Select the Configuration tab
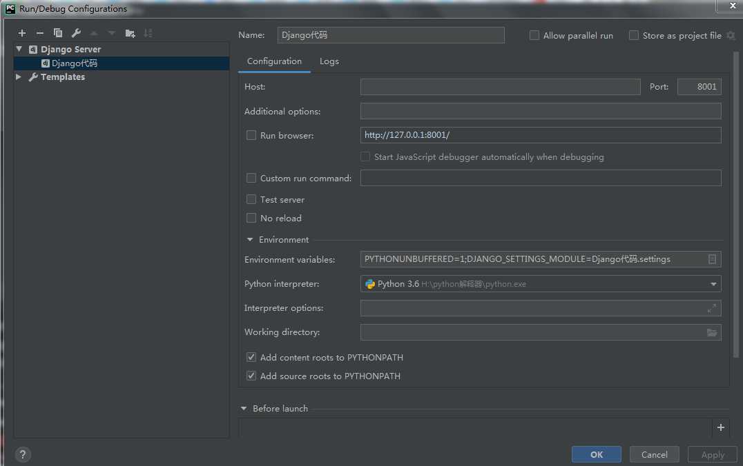The image size is (743, 466). (x=274, y=61)
